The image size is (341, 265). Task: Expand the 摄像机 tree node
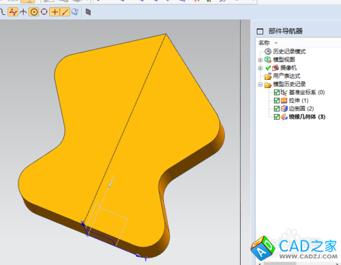tap(261, 68)
